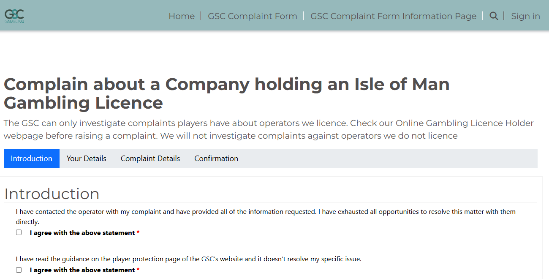
Task: Open the Confirmation tab
Action: click(x=216, y=159)
